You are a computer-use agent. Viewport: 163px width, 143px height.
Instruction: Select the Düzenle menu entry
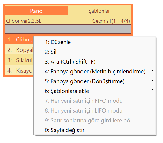click(x=95, y=42)
